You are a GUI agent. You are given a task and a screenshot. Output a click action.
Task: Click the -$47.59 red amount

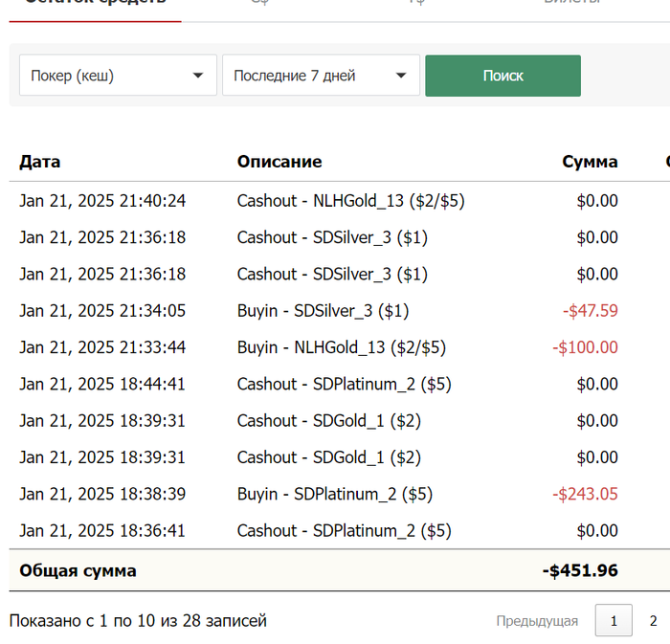point(591,311)
